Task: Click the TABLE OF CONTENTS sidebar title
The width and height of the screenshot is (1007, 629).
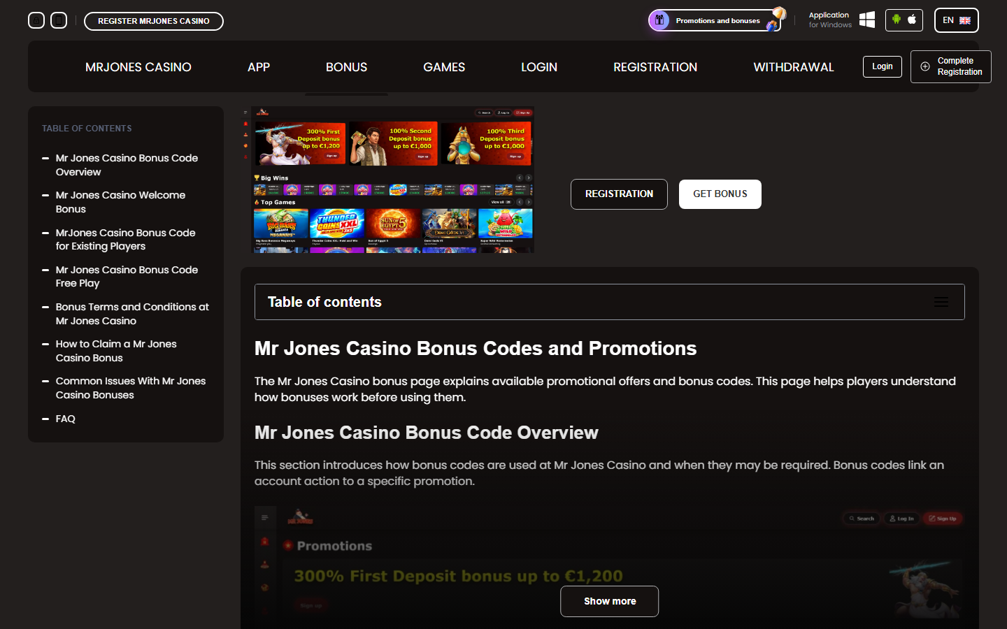Action: click(87, 129)
